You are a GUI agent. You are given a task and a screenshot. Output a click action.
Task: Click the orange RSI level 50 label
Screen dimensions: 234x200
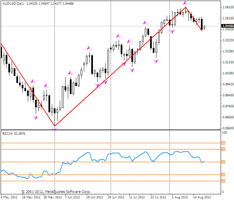click(223, 162)
